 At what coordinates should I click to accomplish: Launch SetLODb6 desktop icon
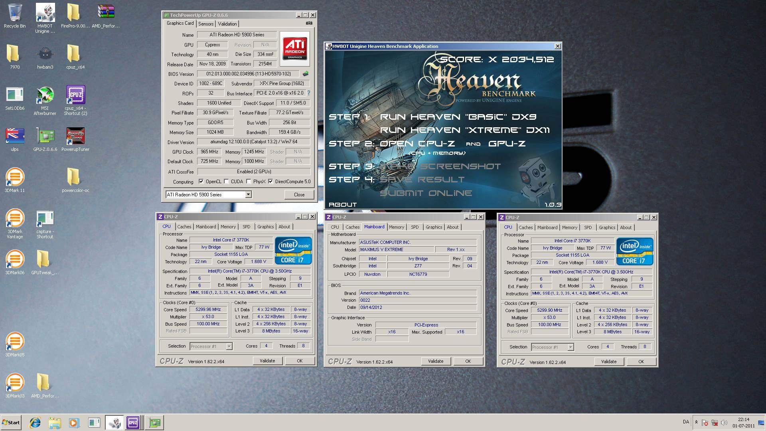[15, 99]
